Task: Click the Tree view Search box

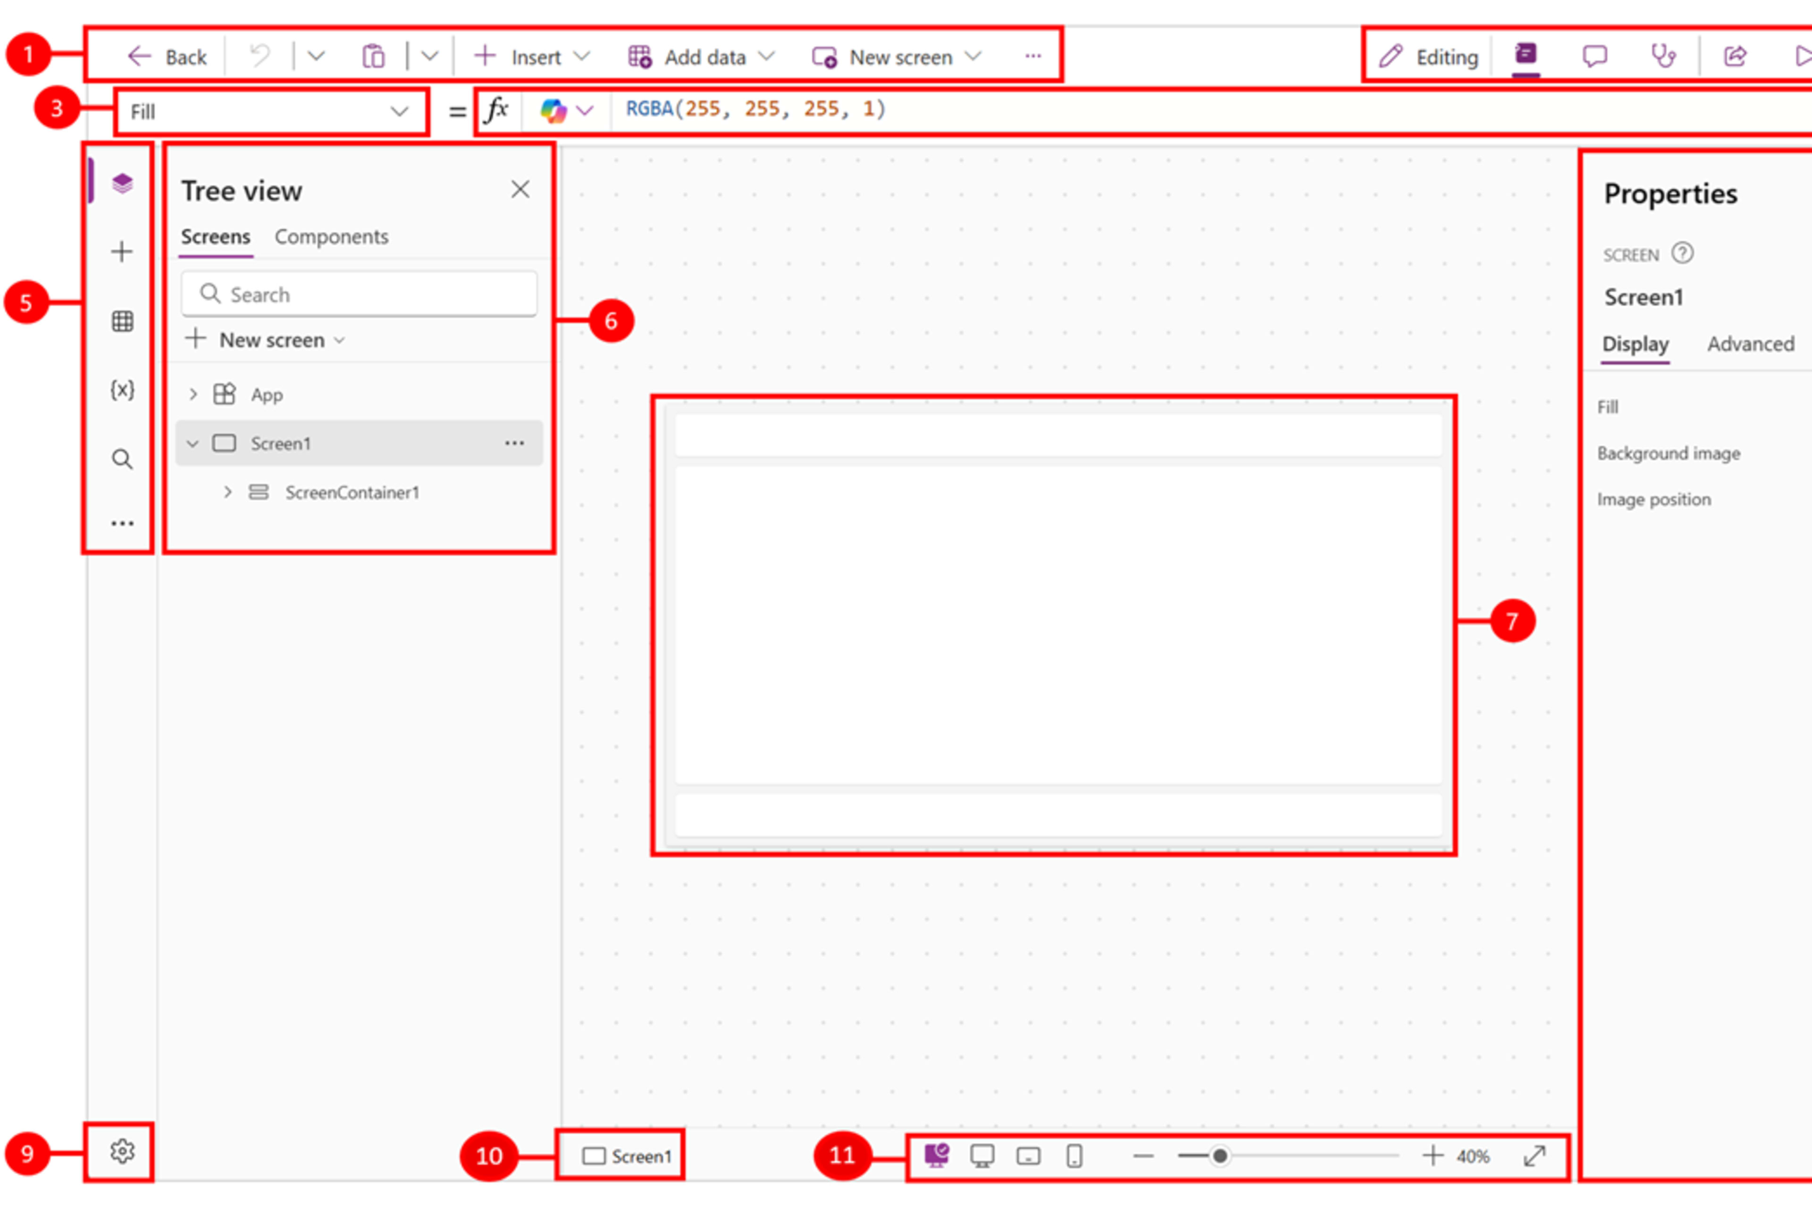Action: click(359, 294)
